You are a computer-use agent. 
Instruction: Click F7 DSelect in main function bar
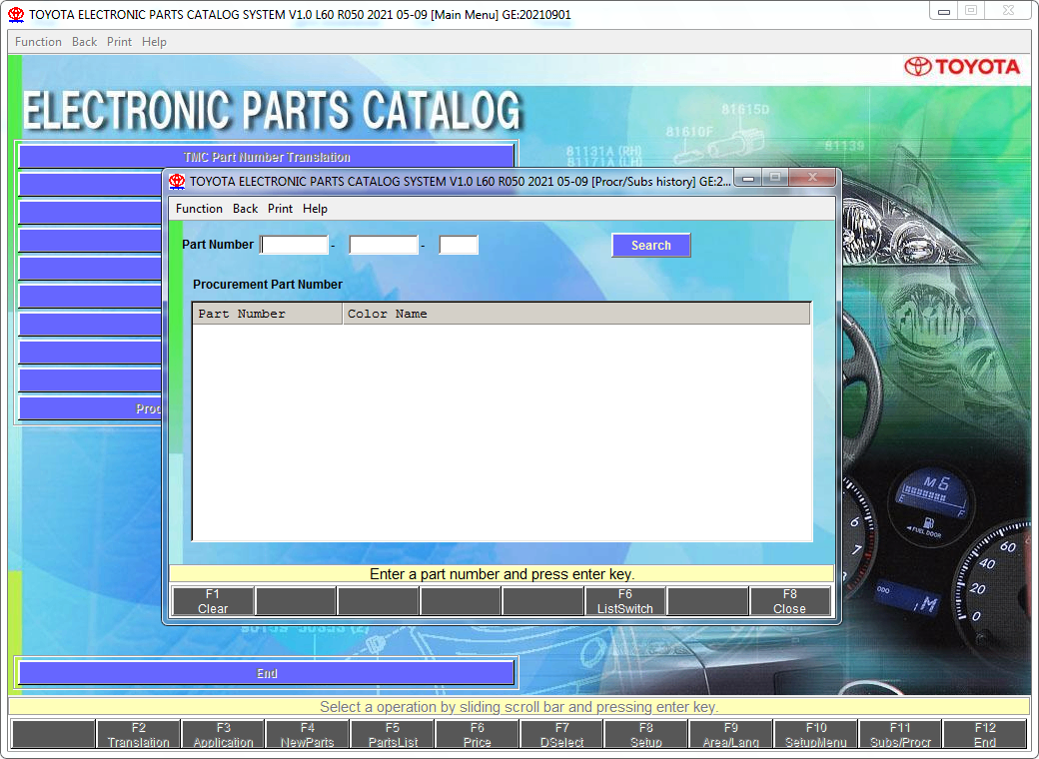(561, 734)
